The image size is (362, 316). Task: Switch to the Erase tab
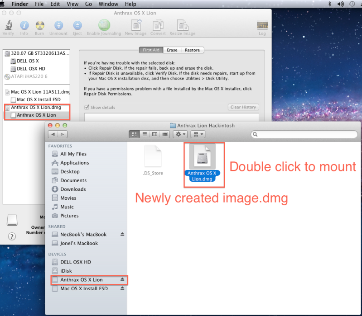point(172,50)
